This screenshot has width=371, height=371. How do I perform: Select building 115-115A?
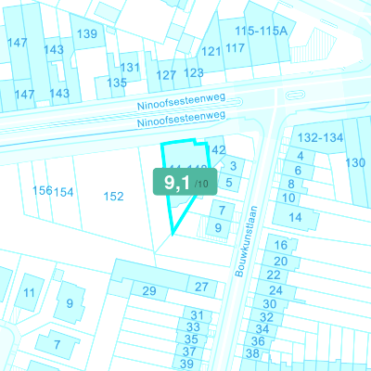262,31
